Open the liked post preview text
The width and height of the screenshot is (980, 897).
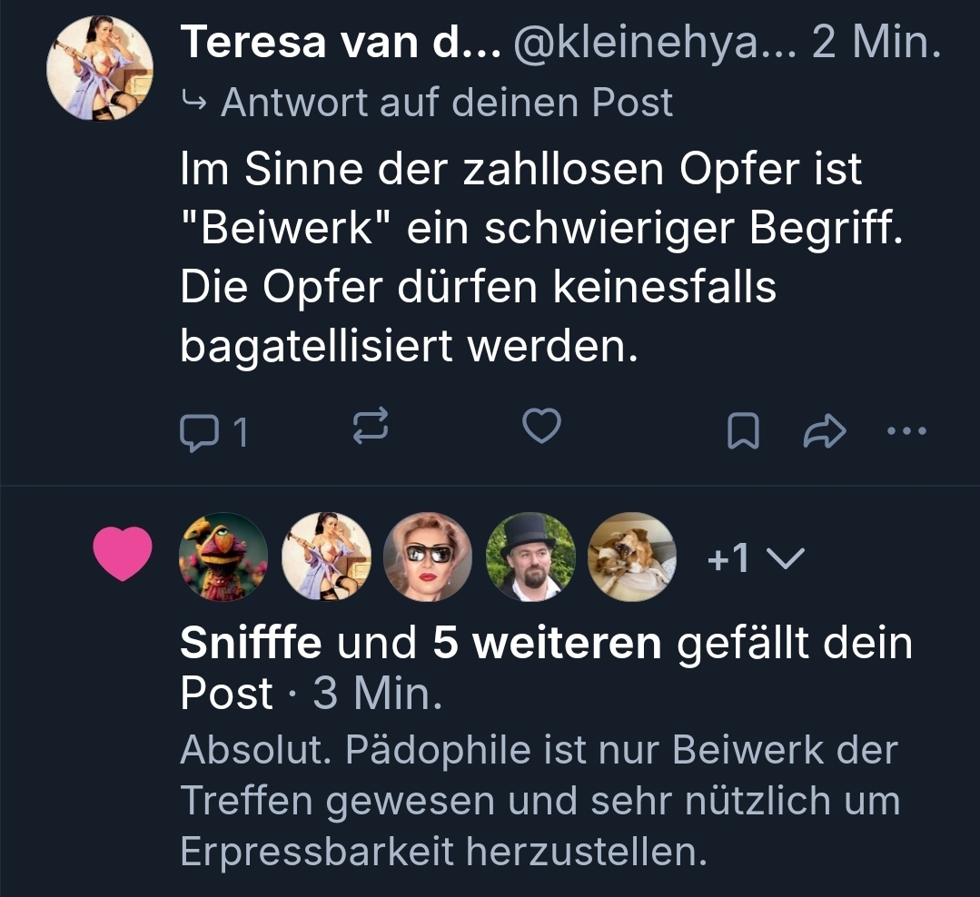coord(539,801)
